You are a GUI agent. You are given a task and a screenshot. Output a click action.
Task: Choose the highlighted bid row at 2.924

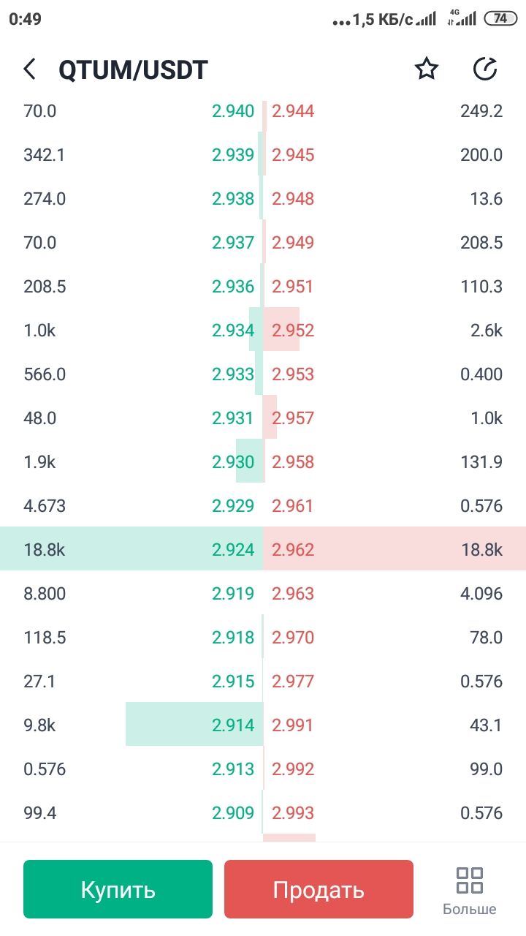[131, 548]
